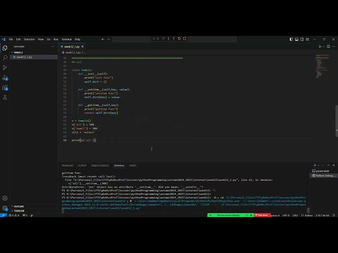338x253 pixels.
Task: Open the Edit menu
Action: point(18,40)
